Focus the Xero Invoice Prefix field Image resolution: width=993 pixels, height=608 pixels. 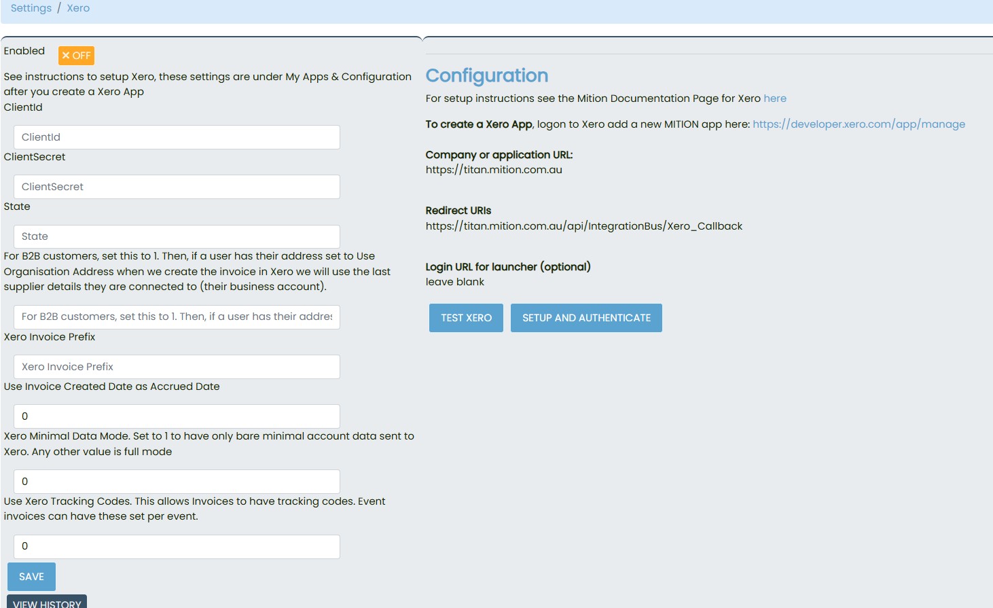pyautogui.click(x=177, y=367)
